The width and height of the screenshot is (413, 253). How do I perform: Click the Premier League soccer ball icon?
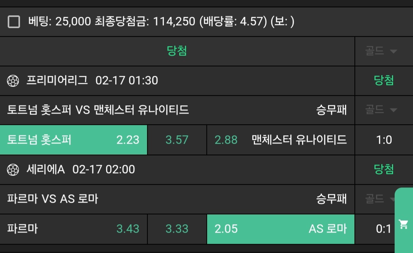[x=13, y=80]
